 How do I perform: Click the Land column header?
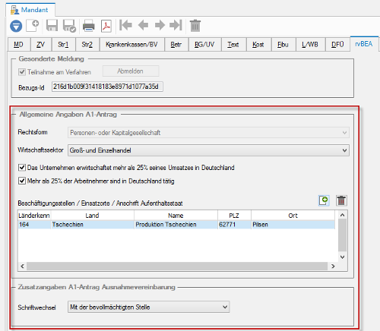(93, 216)
